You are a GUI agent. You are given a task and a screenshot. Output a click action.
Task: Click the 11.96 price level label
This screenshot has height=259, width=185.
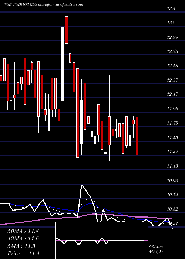click(x=172, y=109)
